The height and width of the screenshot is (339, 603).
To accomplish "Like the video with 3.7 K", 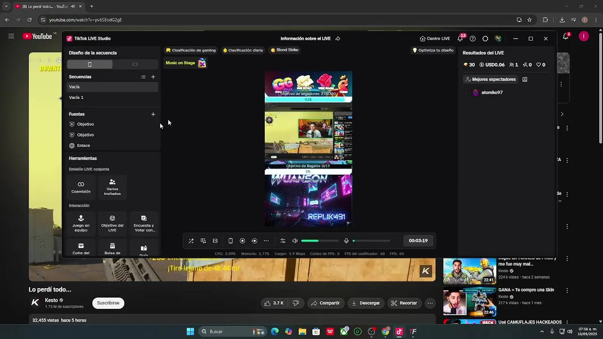I will click(x=274, y=303).
